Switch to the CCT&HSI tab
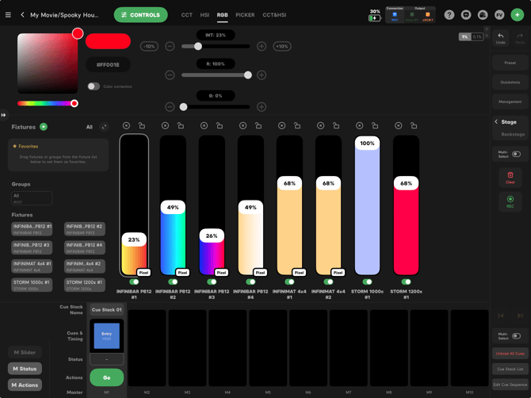Image resolution: width=531 pixels, height=398 pixels. (274, 15)
